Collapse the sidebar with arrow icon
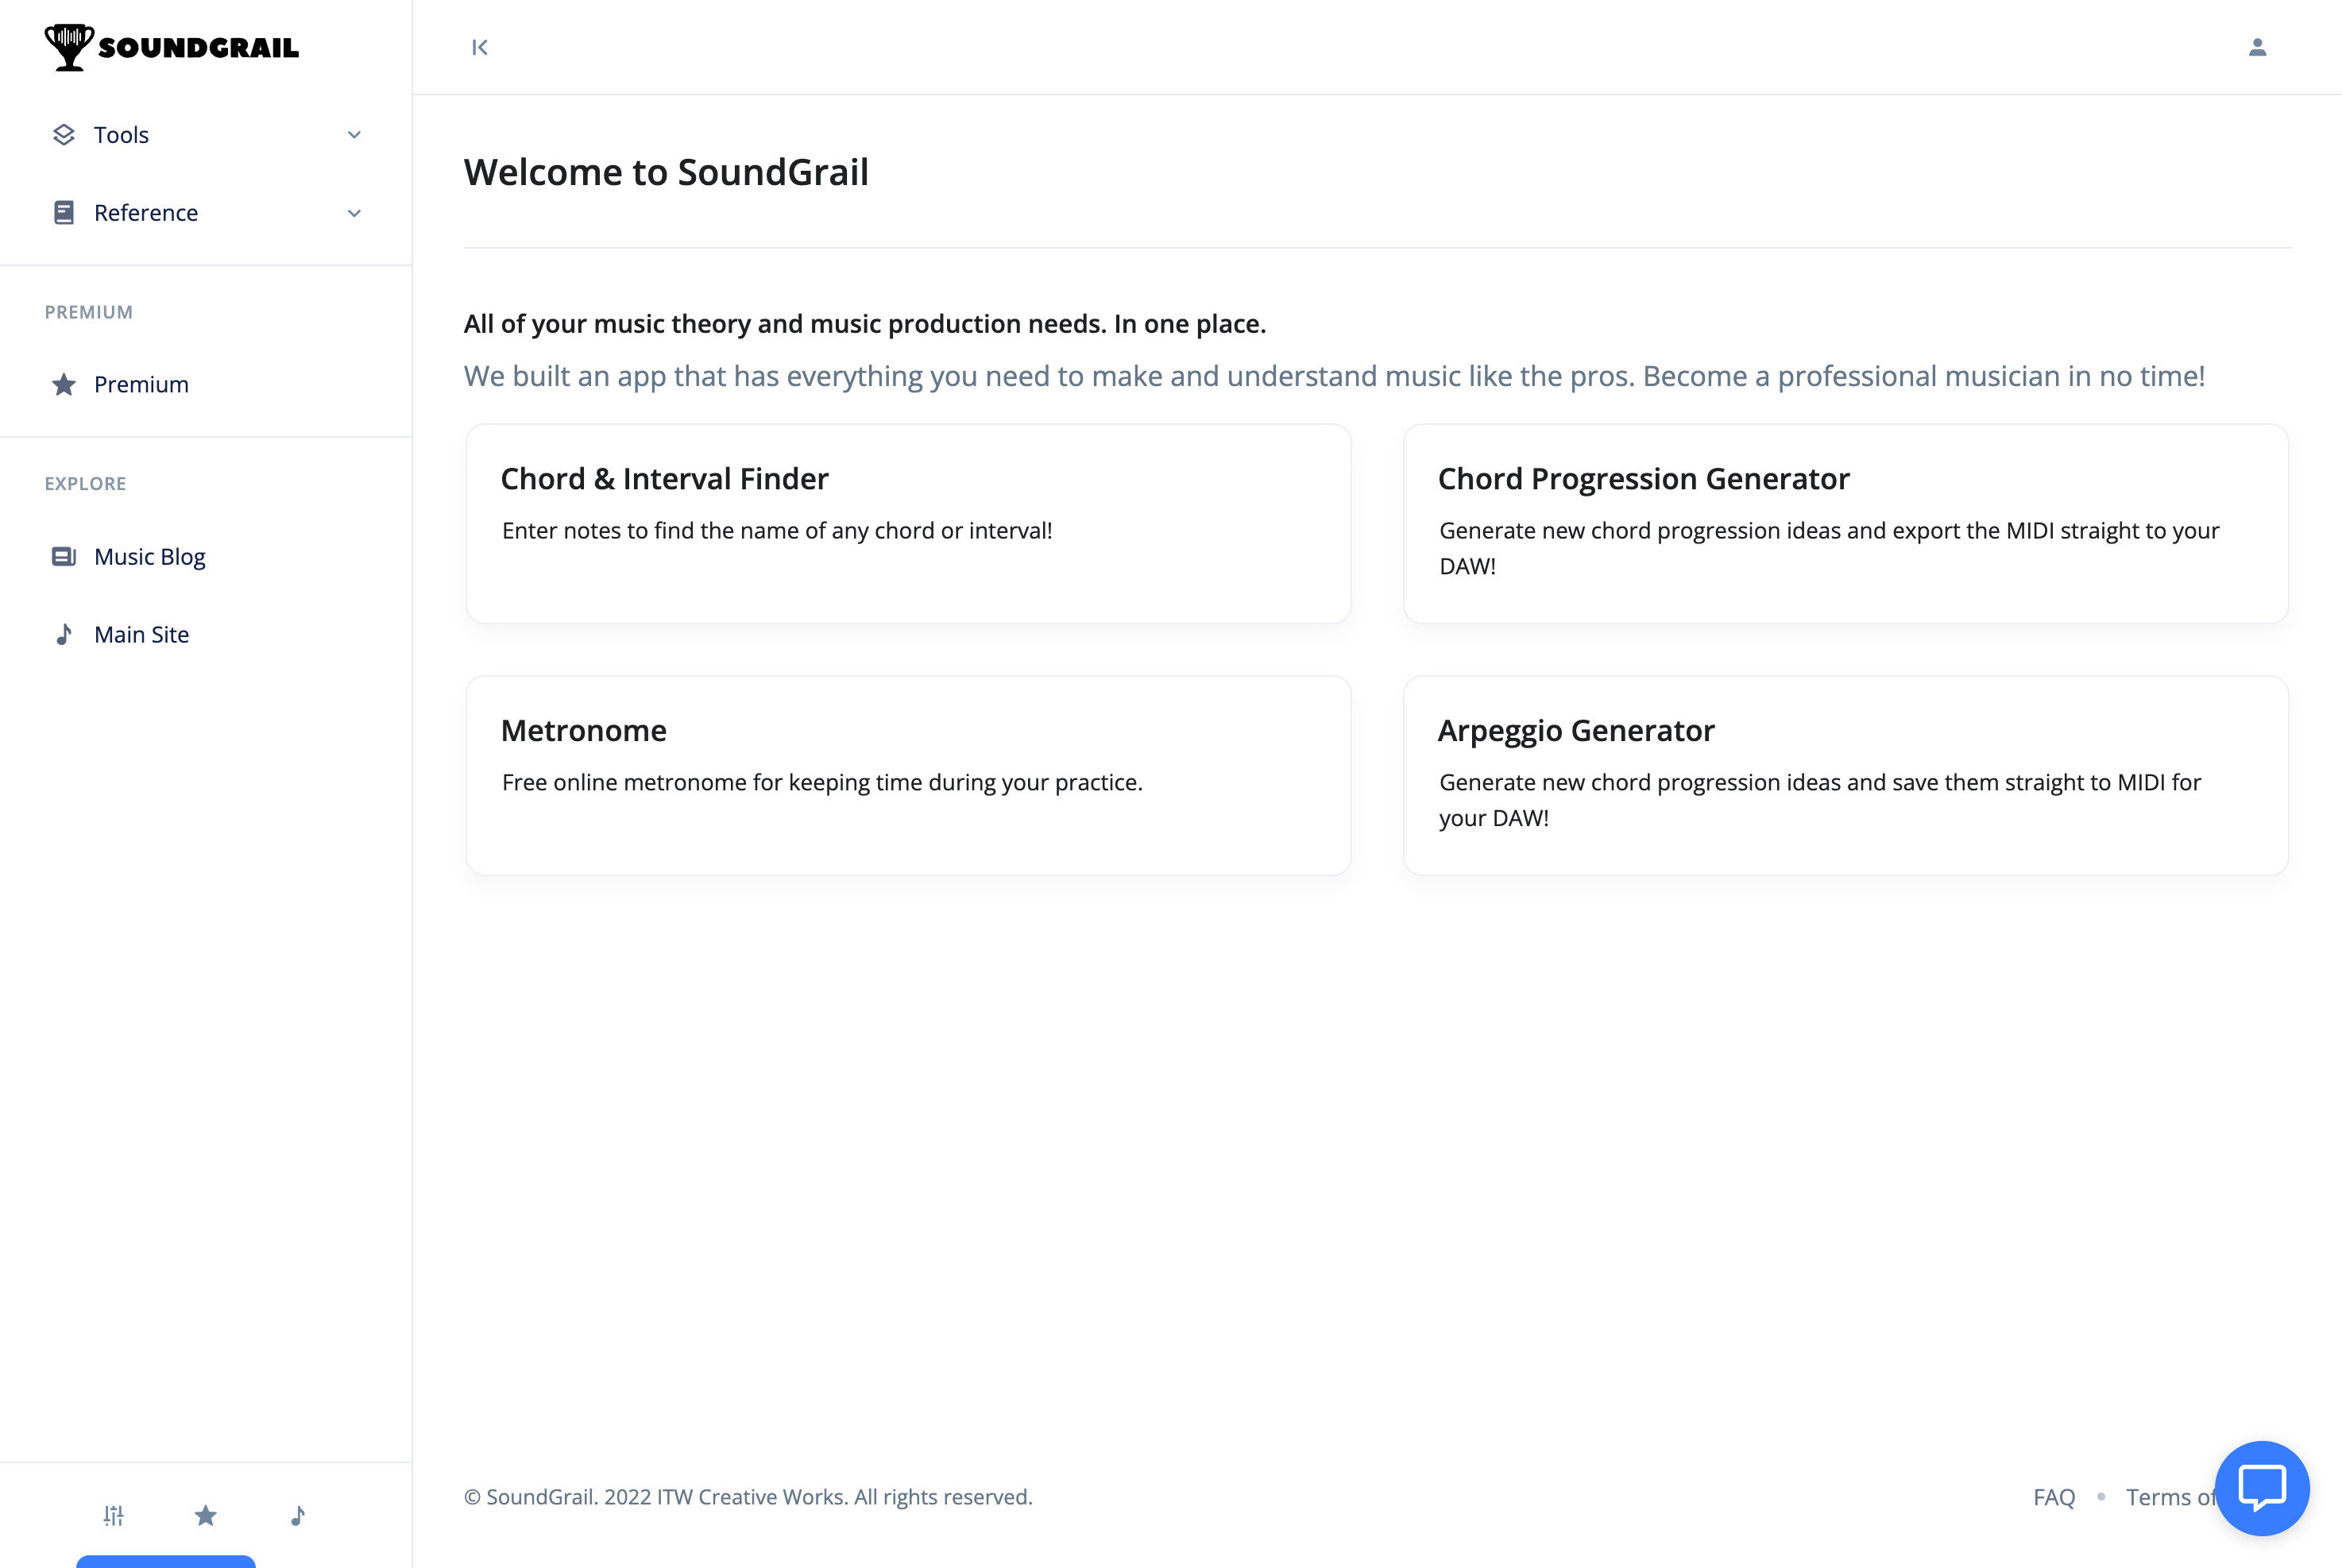Viewport: 2342px width, 1568px height. pyautogui.click(x=480, y=47)
